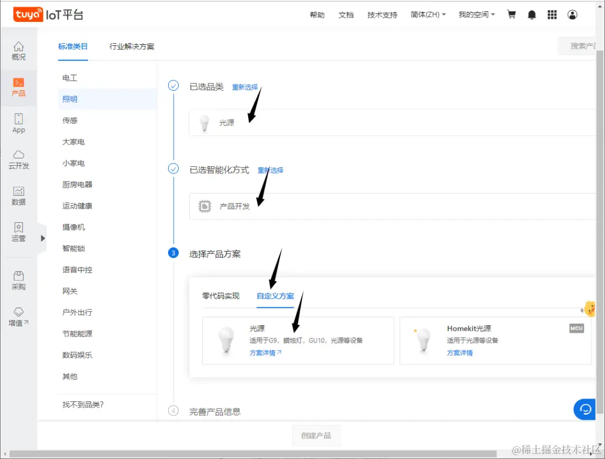Viewport: 605px width, 459px height.
Task: Open notifications bell icon
Action: point(532,15)
